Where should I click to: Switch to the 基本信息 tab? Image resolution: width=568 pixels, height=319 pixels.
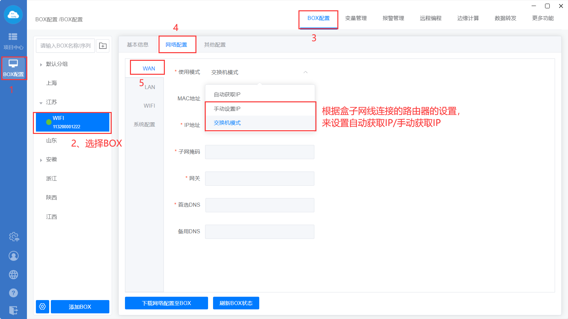(138, 45)
